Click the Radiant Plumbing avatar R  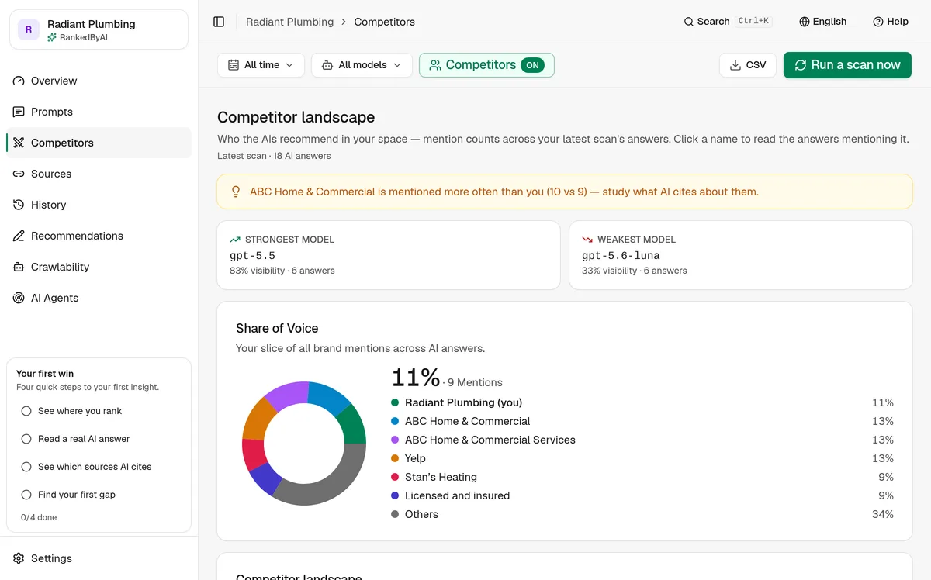29,29
